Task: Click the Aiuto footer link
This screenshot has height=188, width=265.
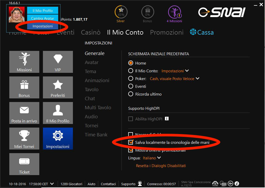Action: (x=92, y=184)
